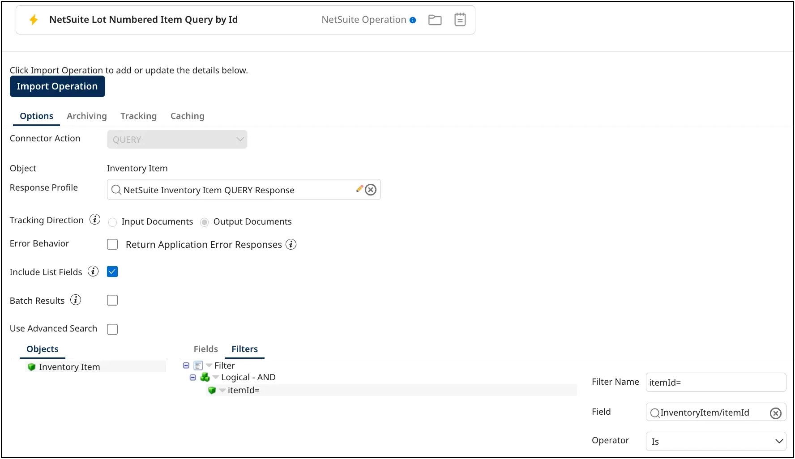Open the Fields tab in the filter panel
The image size is (795, 459).
[205, 349]
